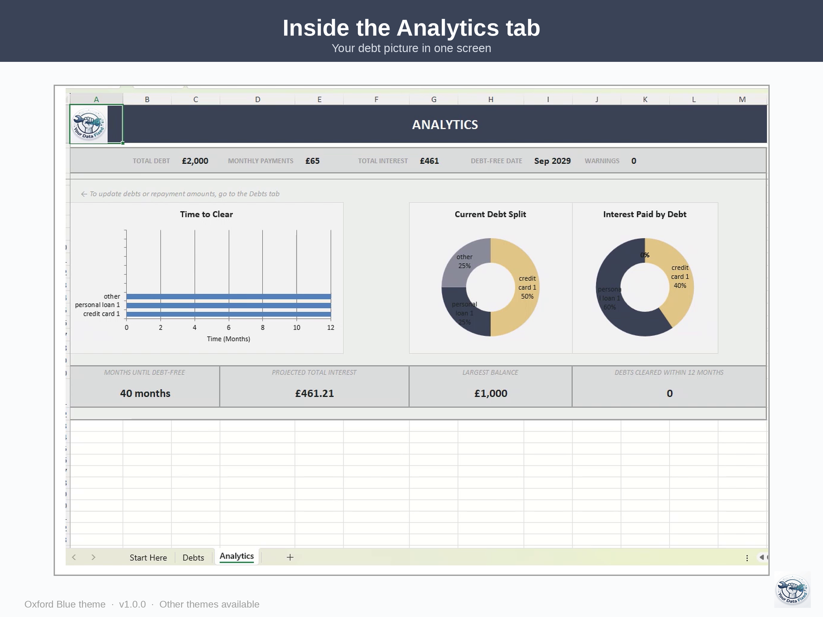The width and height of the screenshot is (823, 617).
Task: Select column D header
Action: point(257,99)
